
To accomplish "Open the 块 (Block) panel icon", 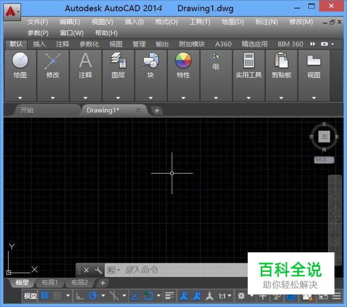I will pyautogui.click(x=150, y=61).
